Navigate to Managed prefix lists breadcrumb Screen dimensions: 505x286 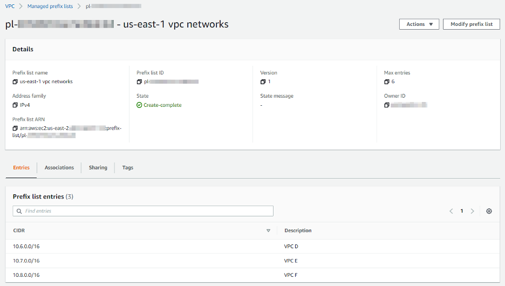pyautogui.click(x=50, y=6)
